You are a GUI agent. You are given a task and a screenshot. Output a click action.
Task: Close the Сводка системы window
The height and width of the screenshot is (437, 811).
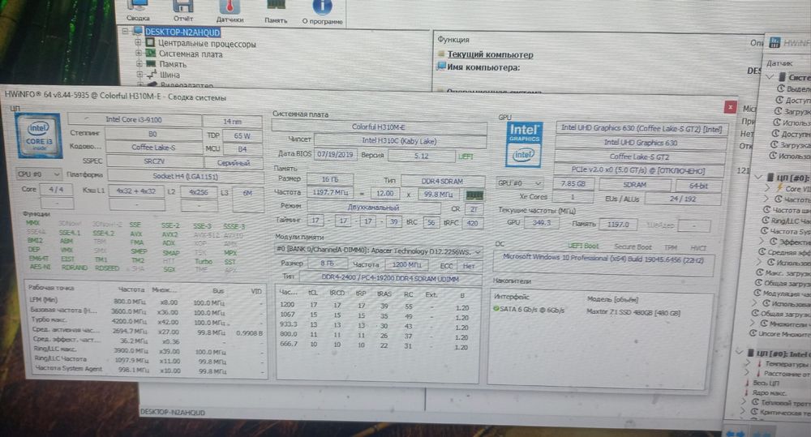[730, 107]
